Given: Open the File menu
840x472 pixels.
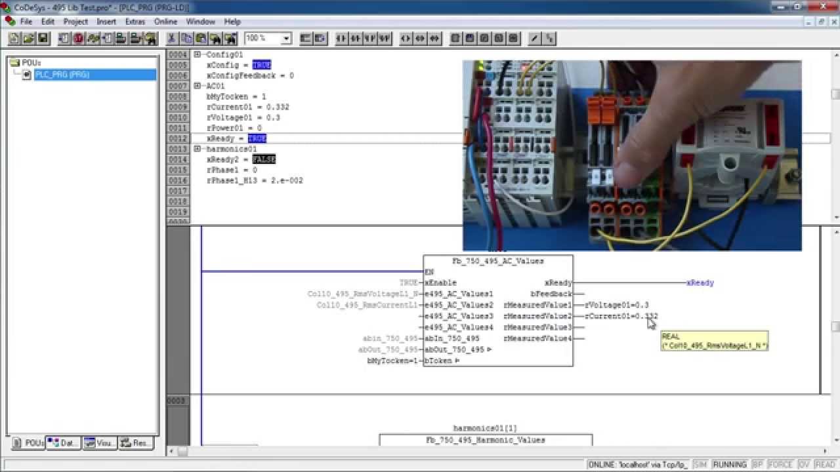Looking at the screenshot, I should pyautogui.click(x=26, y=22).
